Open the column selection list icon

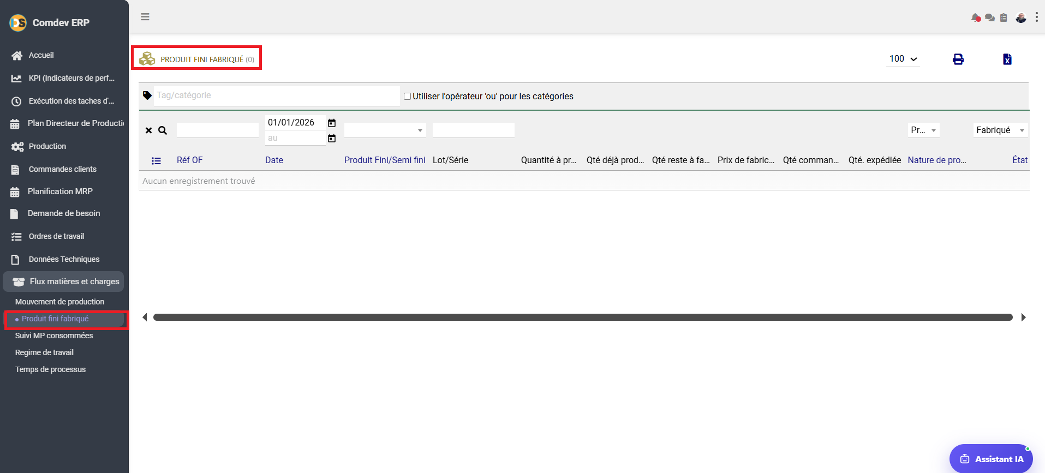pyautogui.click(x=156, y=160)
